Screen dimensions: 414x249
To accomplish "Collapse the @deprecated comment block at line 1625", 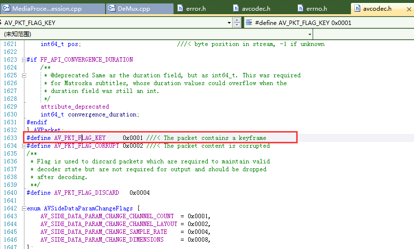I will (x=24, y=76).
